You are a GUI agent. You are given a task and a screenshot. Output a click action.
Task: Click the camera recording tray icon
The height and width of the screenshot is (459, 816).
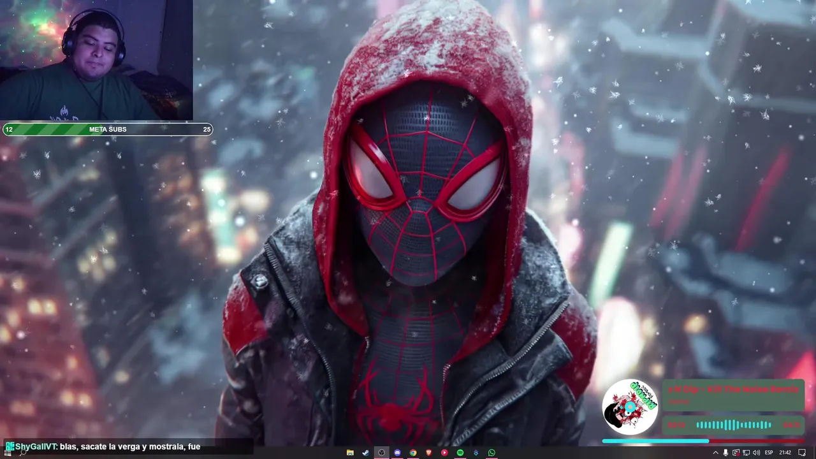[x=736, y=453]
